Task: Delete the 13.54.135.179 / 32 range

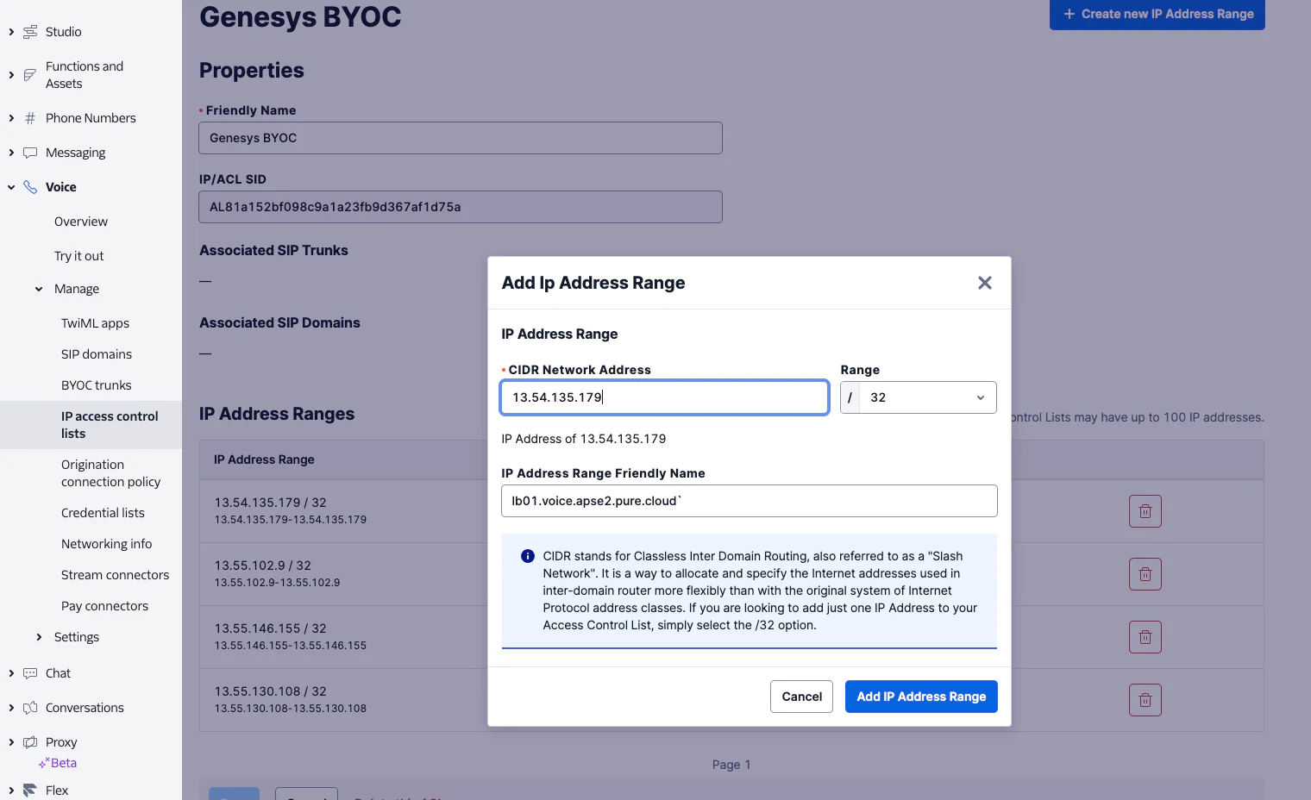Action: [x=1145, y=511]
